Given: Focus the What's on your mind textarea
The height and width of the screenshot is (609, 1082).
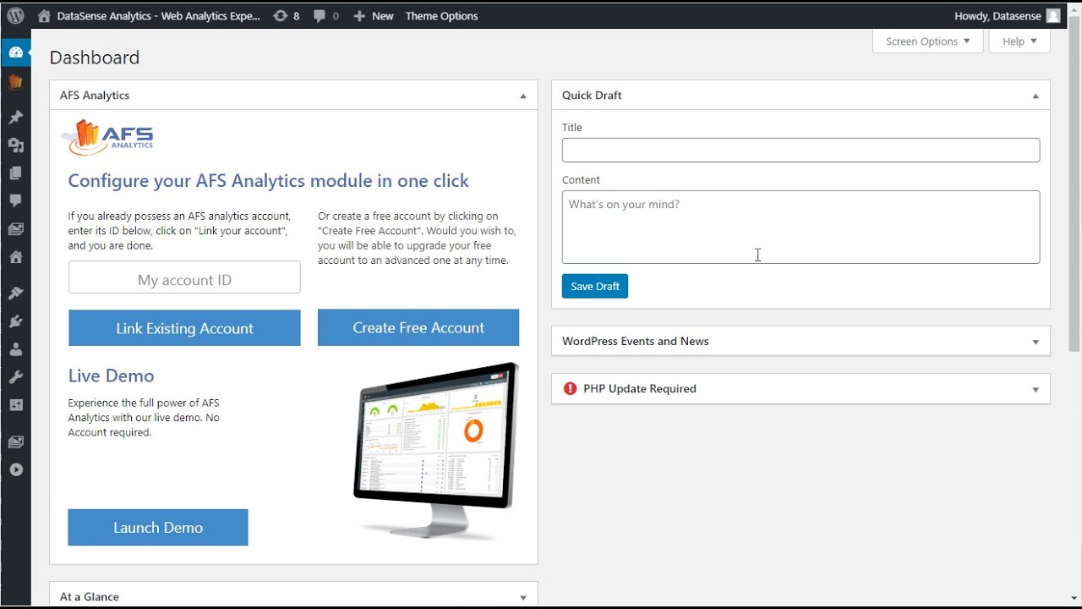Looking at the screenshot, I should 801,227.
